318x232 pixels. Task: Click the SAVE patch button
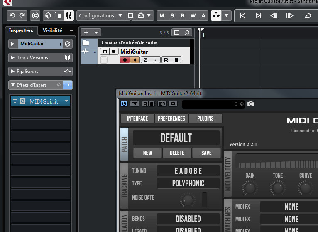tap(206, 153)
